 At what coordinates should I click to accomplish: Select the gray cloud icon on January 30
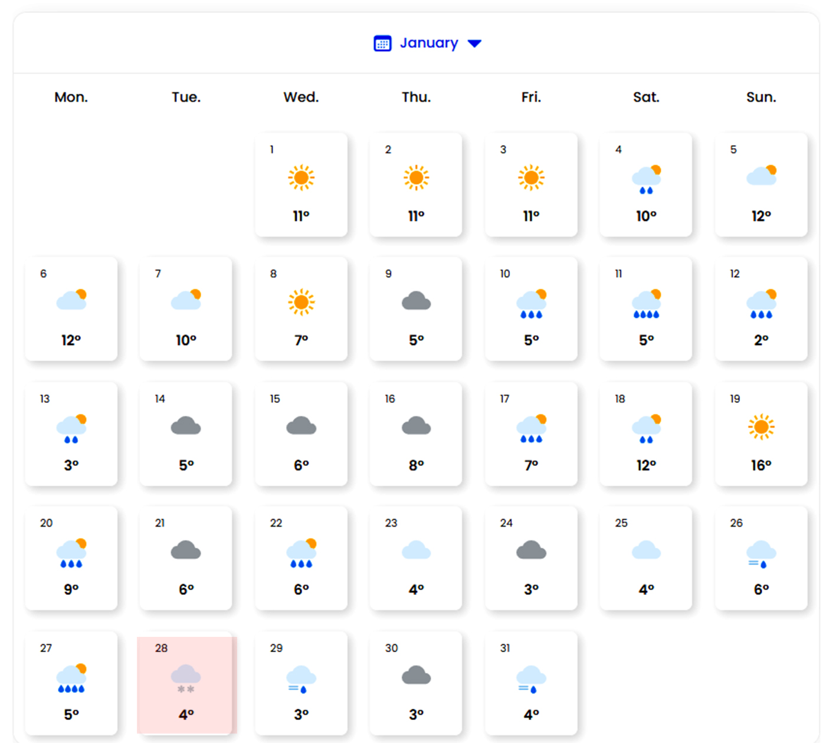coord(416,675)
